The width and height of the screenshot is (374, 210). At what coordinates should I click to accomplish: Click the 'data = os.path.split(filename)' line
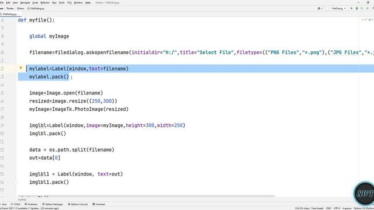click(72, 150)
